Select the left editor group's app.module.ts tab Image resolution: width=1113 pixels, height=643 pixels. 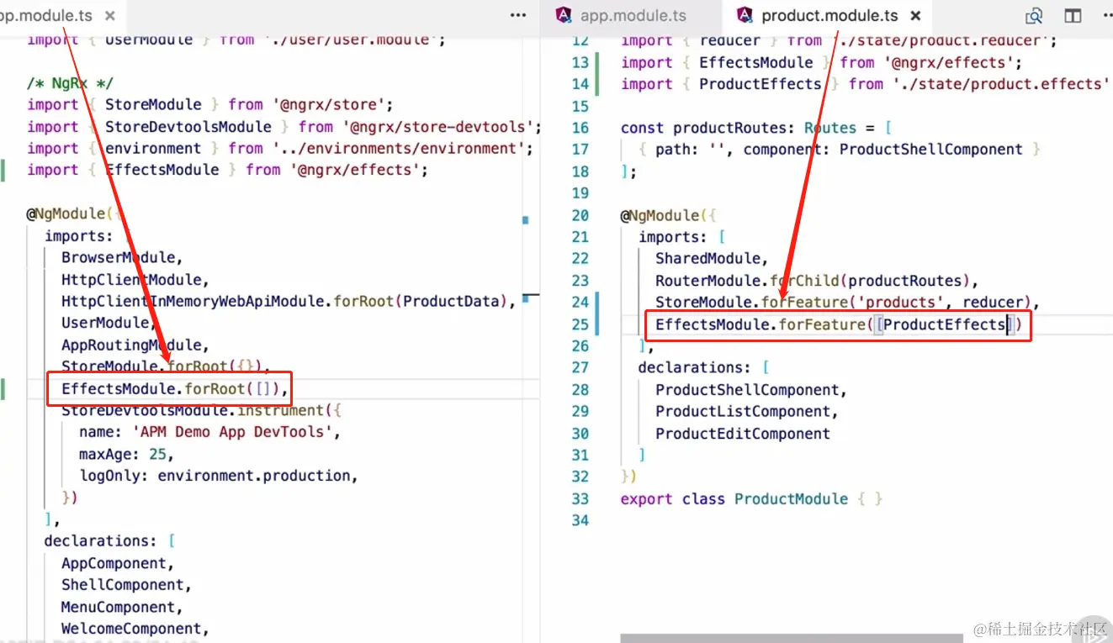[x=46, y=16]
